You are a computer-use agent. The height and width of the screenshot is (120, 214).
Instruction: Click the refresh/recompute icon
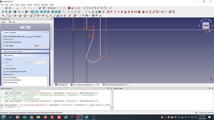(40, 8)
